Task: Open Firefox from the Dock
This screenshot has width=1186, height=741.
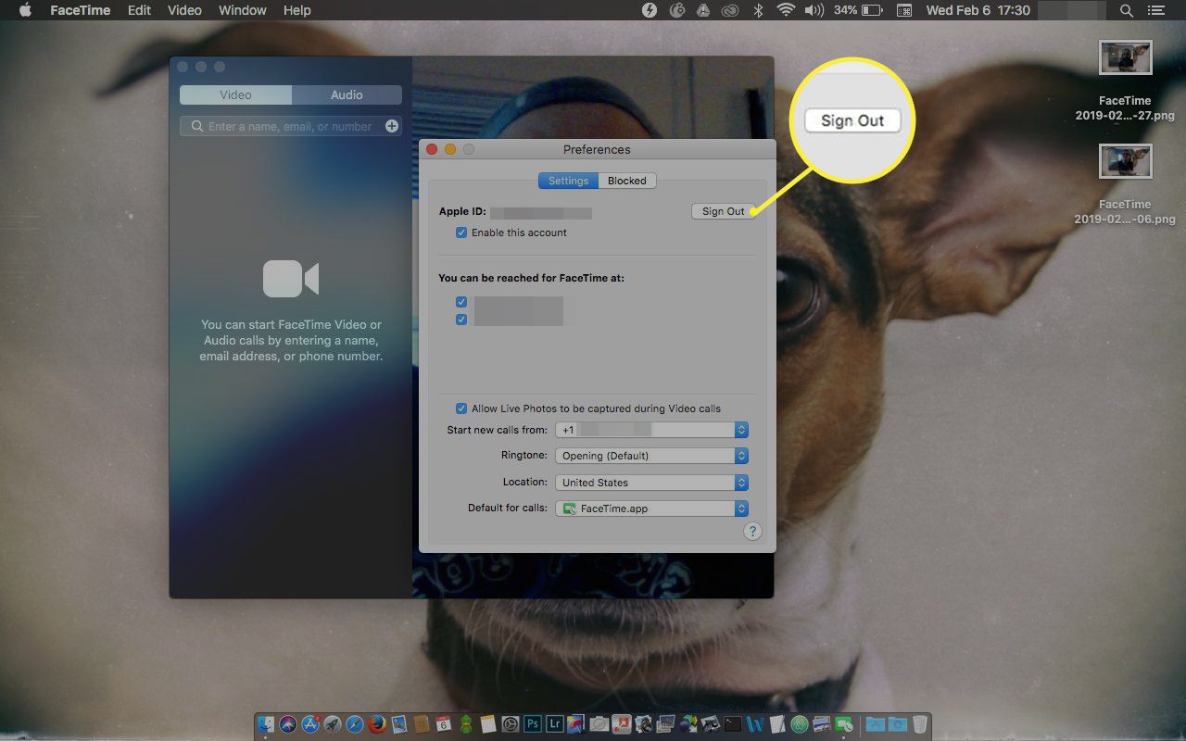Action: [x=376, y=723]
